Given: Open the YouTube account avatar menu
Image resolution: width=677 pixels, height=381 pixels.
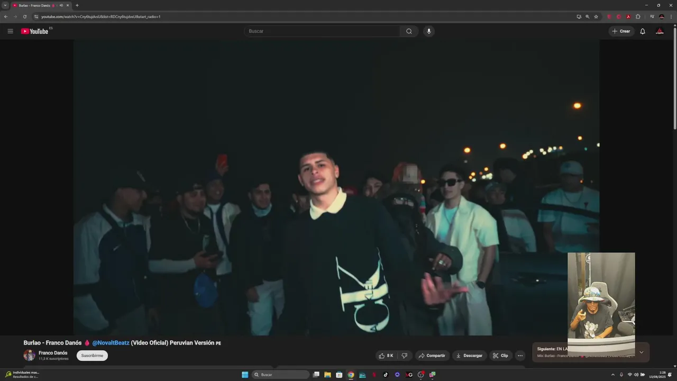Looking at the screenshot, I should tap(660, 31).
